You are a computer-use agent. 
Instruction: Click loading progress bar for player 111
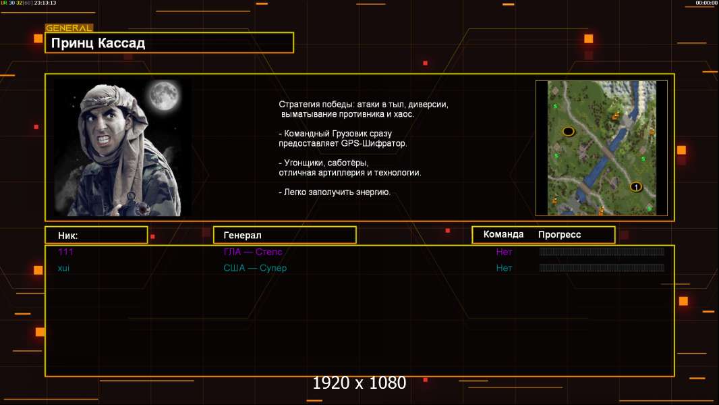[602, 251]
